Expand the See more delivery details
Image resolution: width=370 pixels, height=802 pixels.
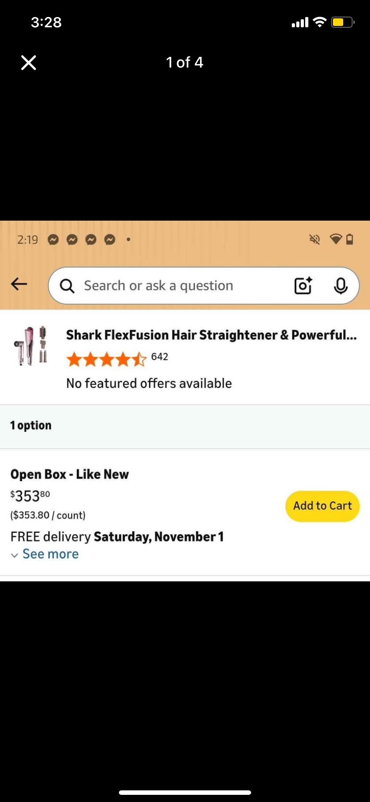click(50, 554)
